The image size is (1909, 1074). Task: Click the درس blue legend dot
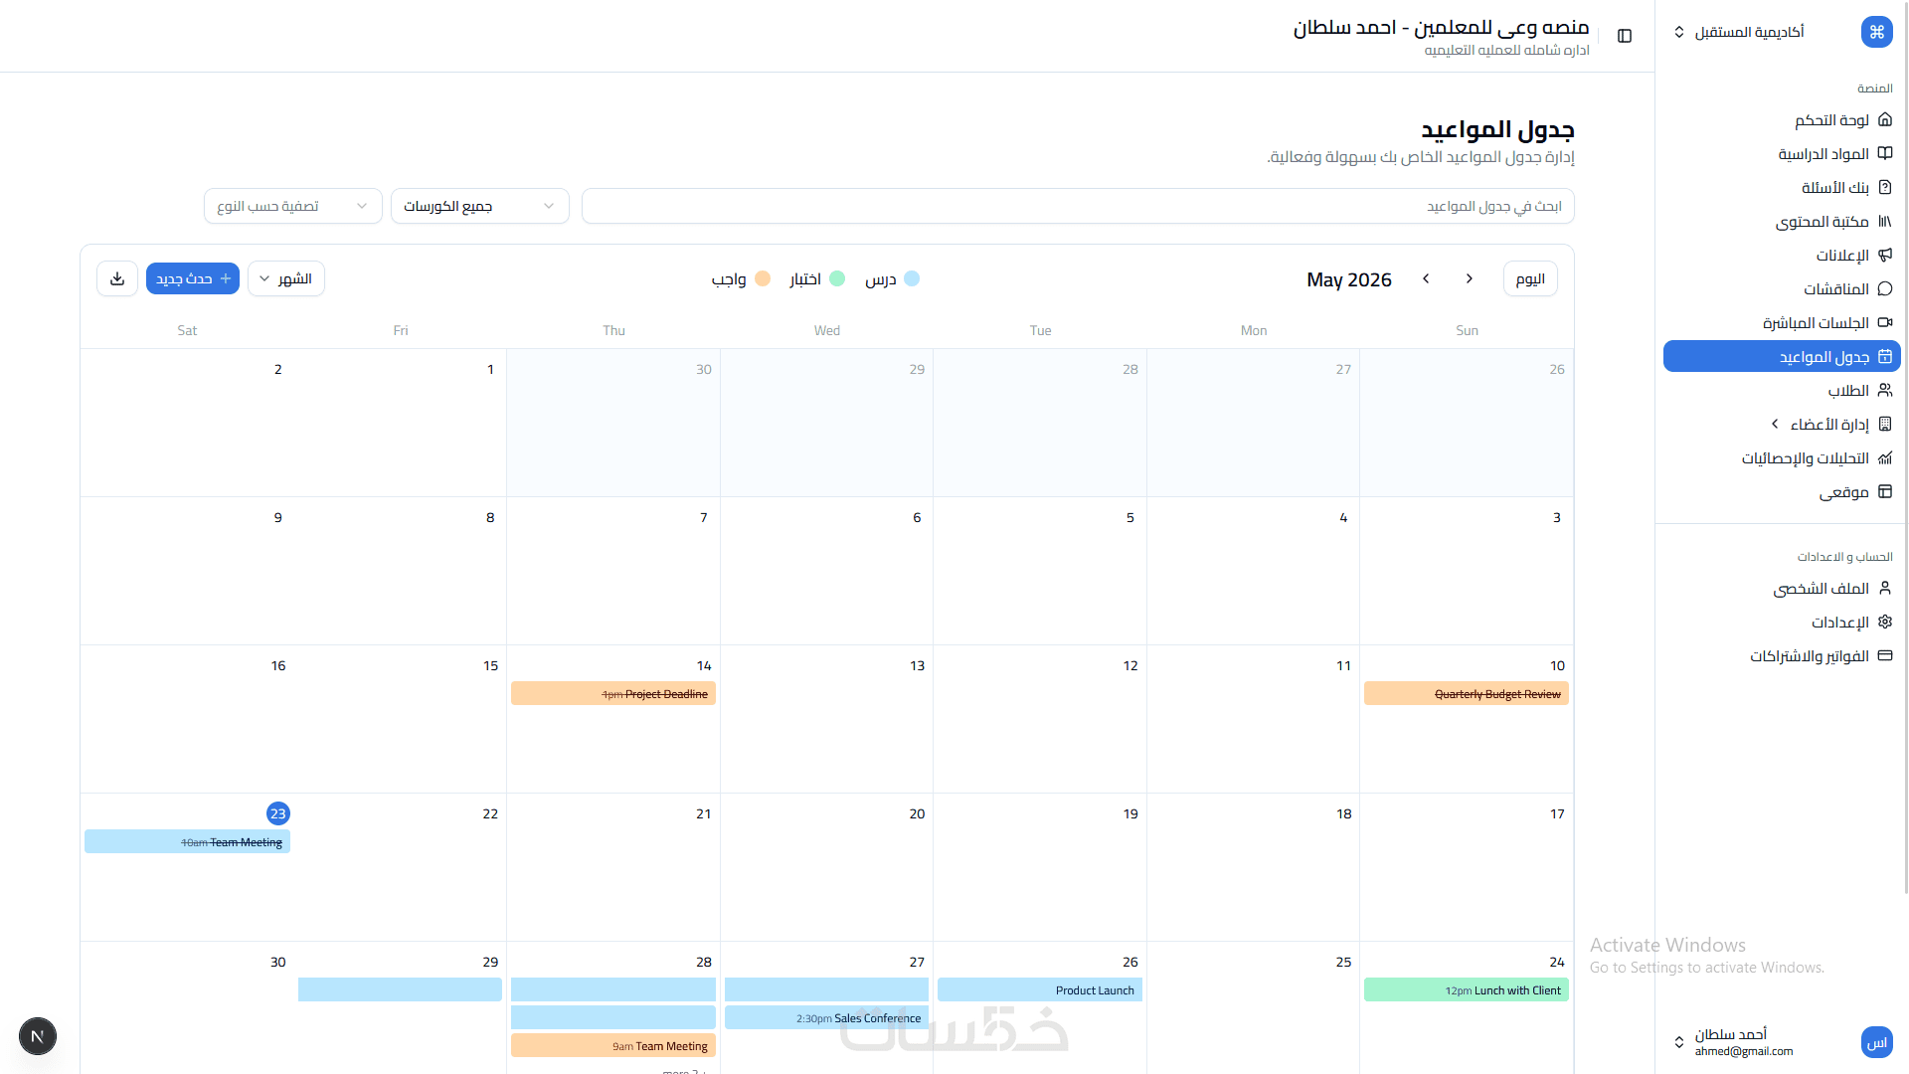pyautogui.click(x=912, y=278)
